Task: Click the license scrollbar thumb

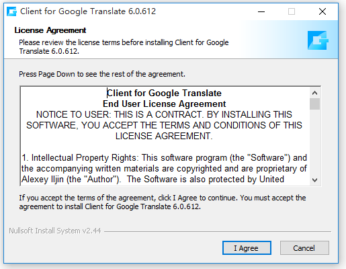Action: (x=314, y=104)
